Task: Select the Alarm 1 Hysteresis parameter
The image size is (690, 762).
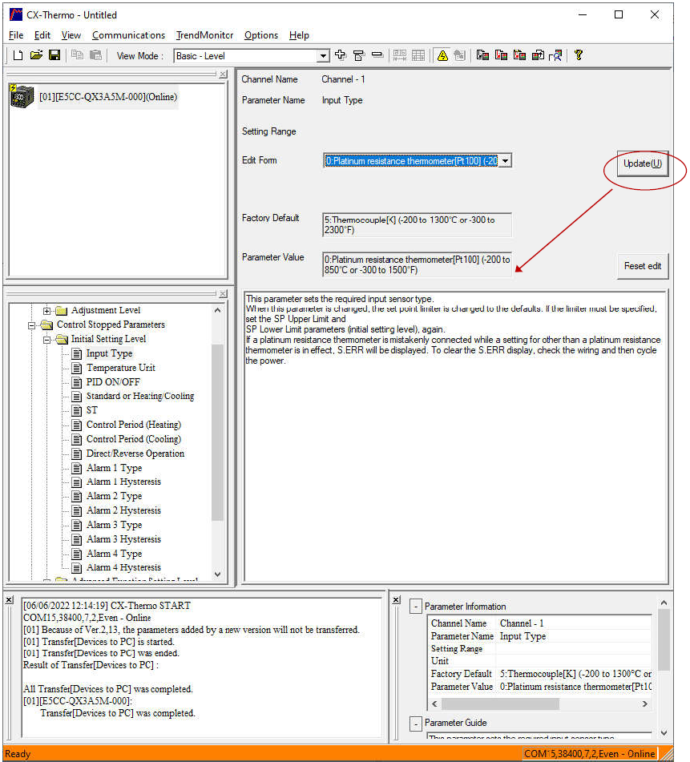Action: click(x=123, y=482)
